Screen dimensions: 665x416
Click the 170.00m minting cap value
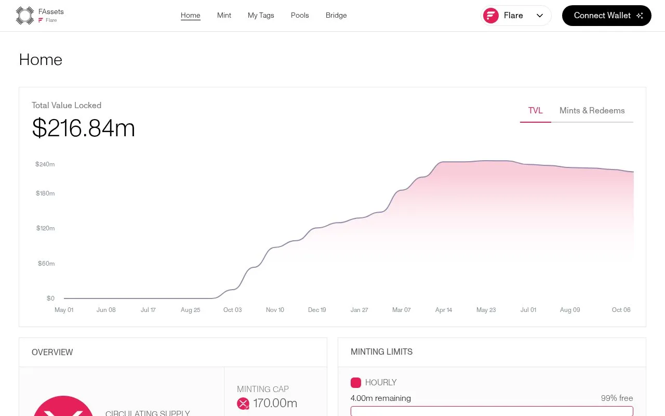click(275, 403)
